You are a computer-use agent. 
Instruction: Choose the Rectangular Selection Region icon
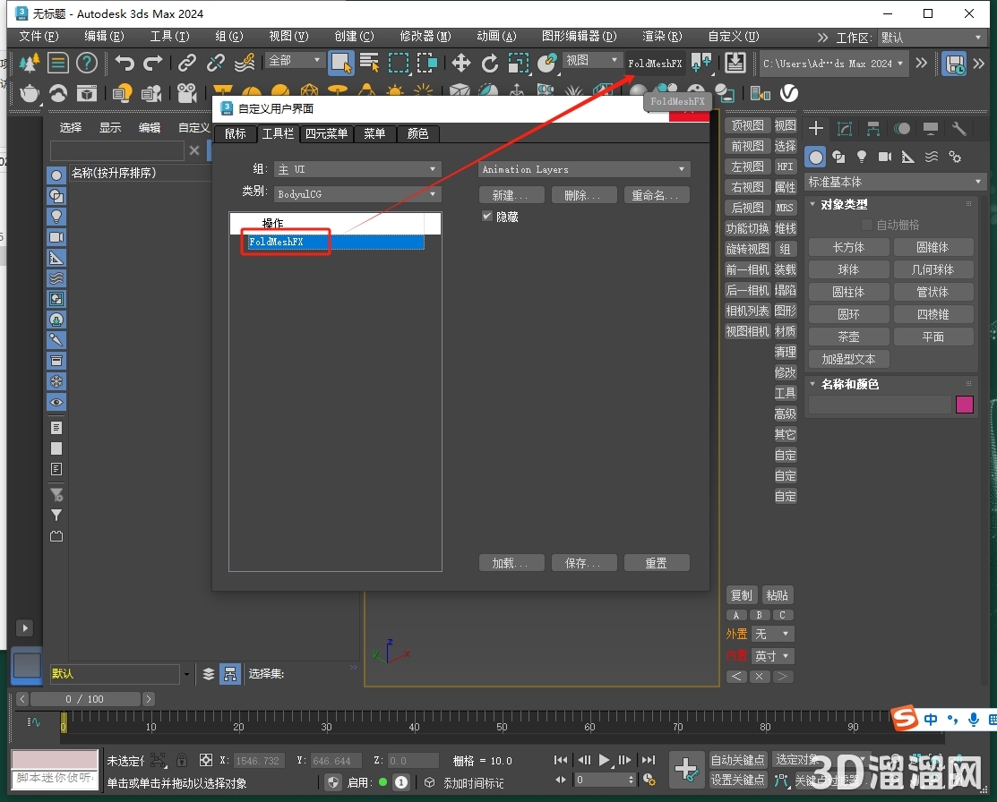click(399, 63)
